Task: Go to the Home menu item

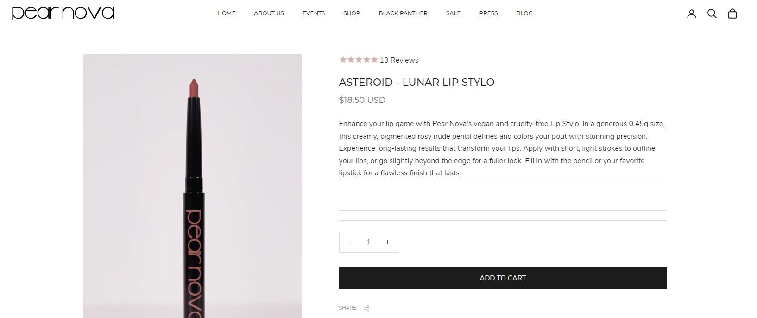Action: [x=227, y=13]
